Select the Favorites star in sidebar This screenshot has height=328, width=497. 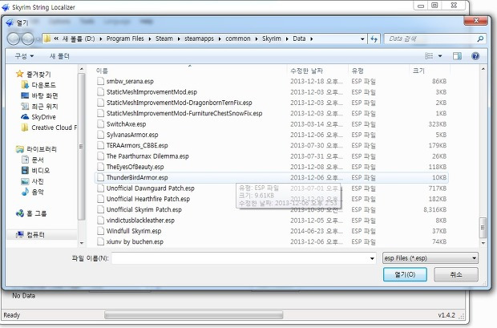[x=20, y=74]
